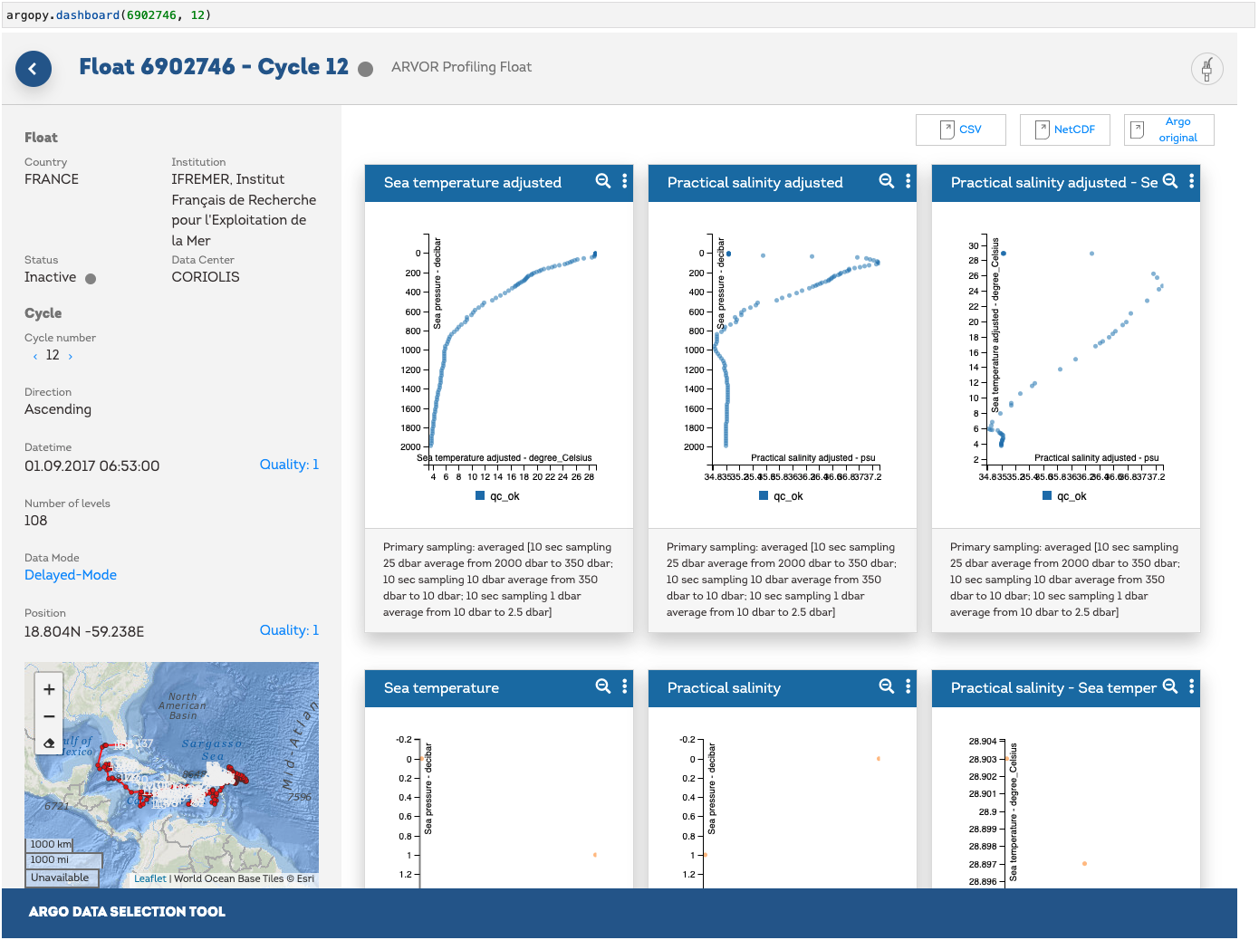Screen dimensions: 1259x940
Task: Click Quality: 1 beside Position
Action: [289, 630]
